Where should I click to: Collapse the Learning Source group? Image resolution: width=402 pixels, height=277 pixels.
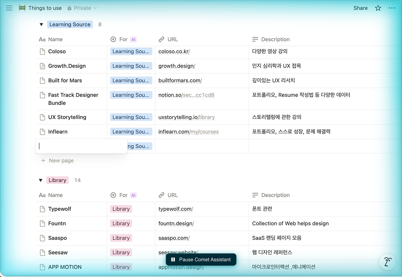pyautogui.click(x=41, y=25)
